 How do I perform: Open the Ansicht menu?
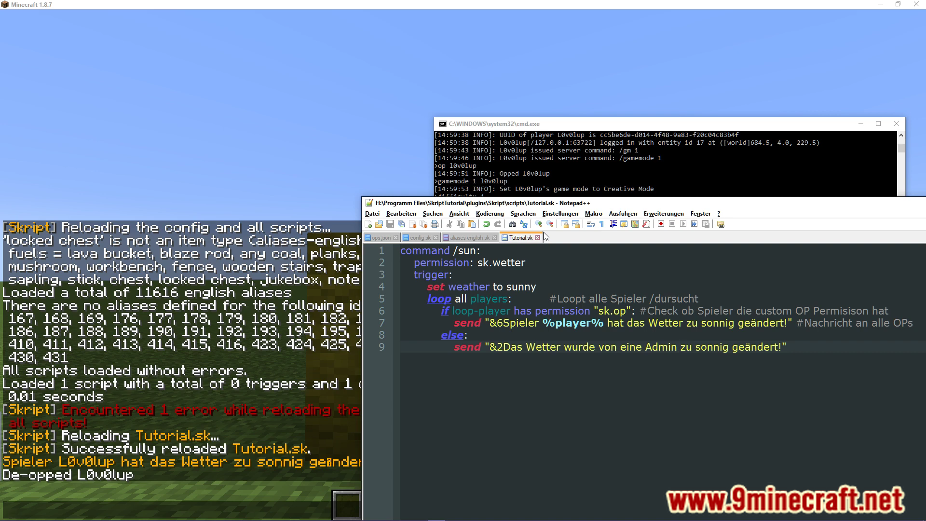(459, 214)
